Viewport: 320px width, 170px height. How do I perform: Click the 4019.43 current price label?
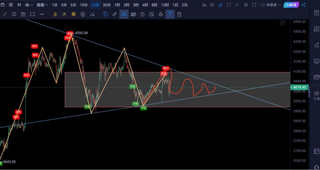(300, 88)
